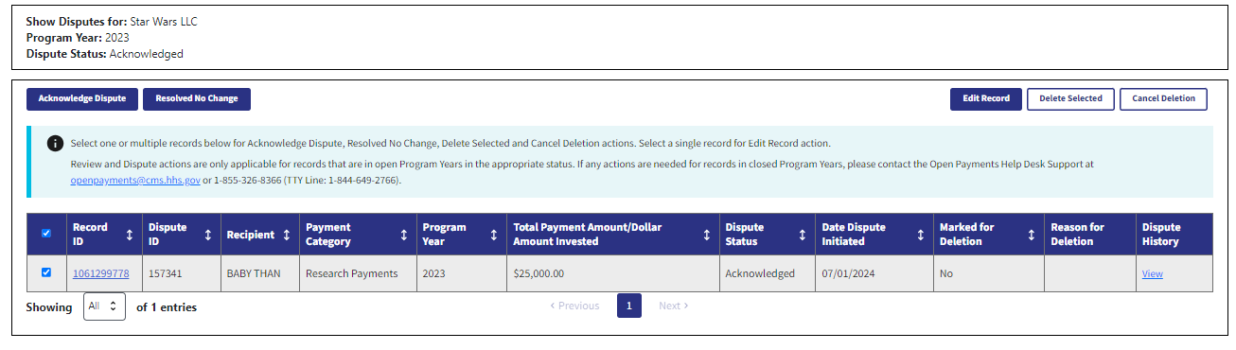
Task: Sort Recipient column using arrow icon
Action: (285, 235)
